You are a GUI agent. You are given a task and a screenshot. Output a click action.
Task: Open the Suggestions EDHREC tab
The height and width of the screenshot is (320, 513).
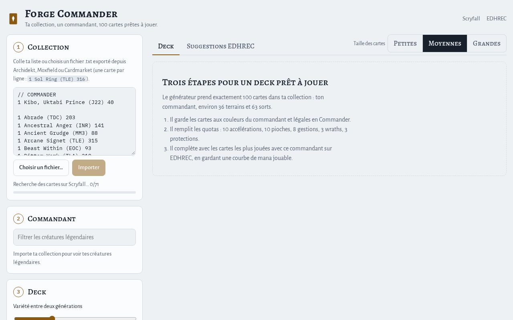click(220, 46)
